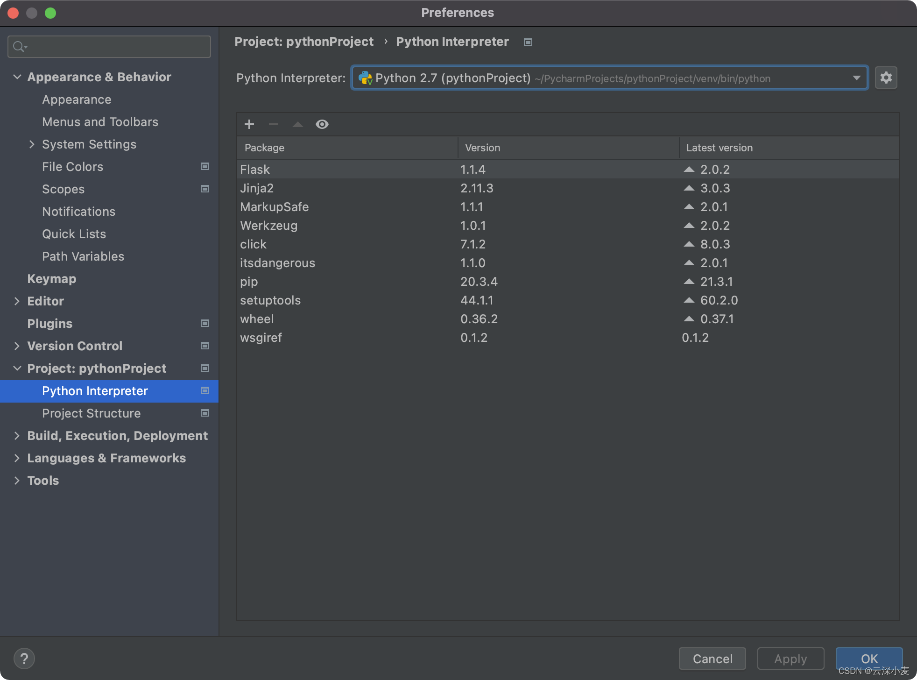Screen dimensions: 917x680
Task: Collapse the Appearance & Behavior section
Action: click(x=17, y=77)
